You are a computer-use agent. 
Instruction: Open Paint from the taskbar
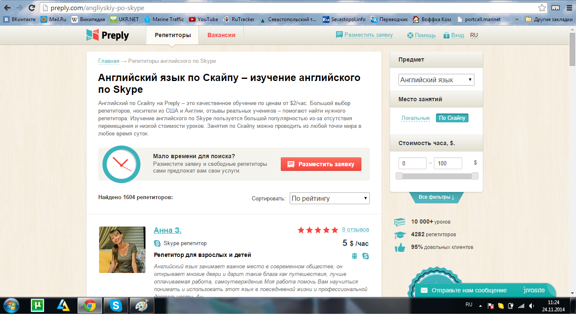(141, 305)
